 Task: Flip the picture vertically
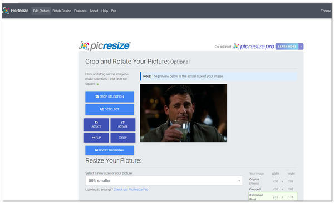tap(123, 138)
